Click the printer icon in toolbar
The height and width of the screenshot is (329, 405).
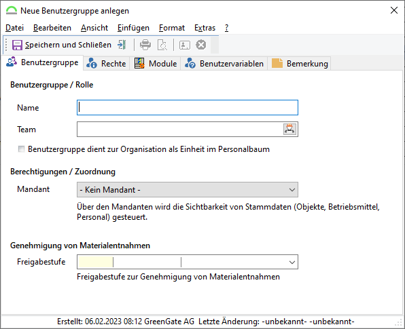(145, 45)
